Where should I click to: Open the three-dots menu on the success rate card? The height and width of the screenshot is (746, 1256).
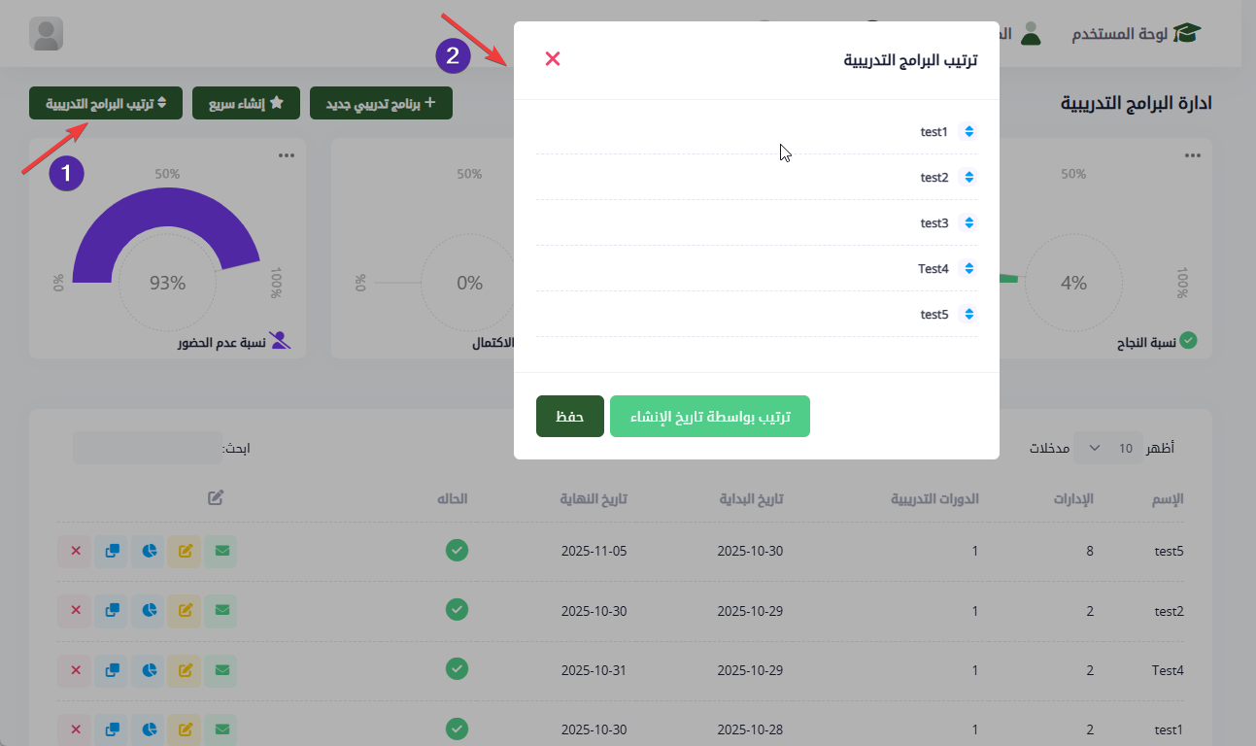pos(1192,155)
